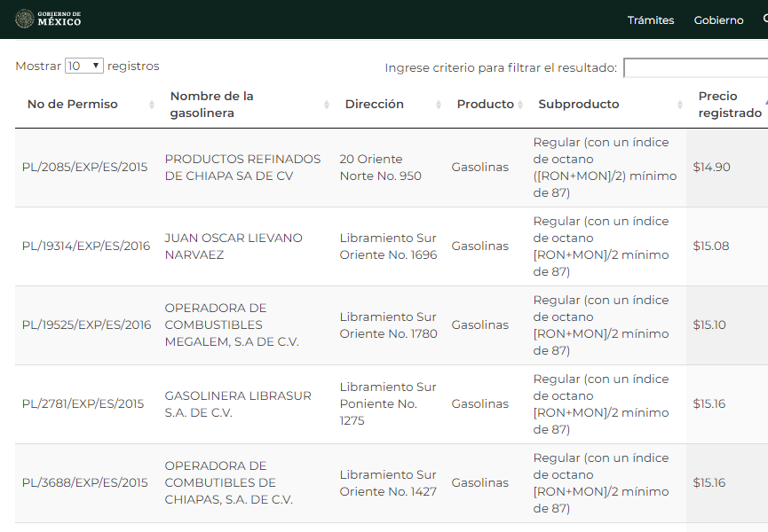The image size is (768, 532).
Task: Click the Regular subproduct in the PL/19314 row
Action: click(601, 246)
